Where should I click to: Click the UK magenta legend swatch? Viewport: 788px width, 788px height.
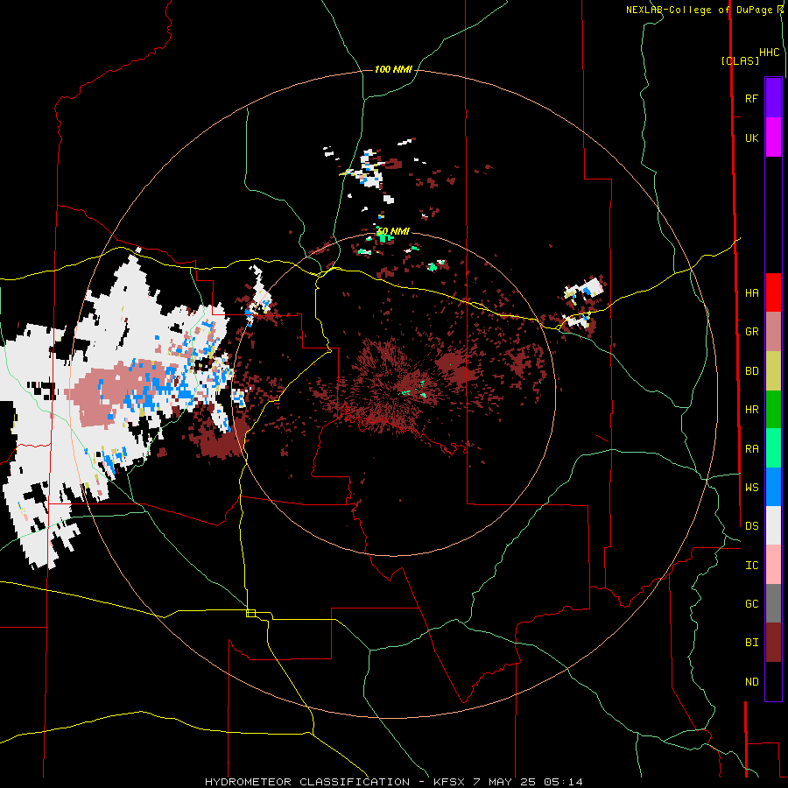(x=773, y=137)
